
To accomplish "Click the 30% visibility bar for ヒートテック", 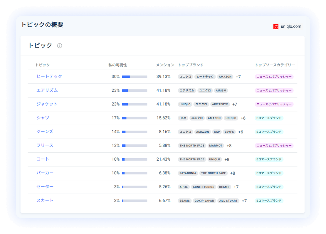I will pyautogui.click(x=135, y=77).
